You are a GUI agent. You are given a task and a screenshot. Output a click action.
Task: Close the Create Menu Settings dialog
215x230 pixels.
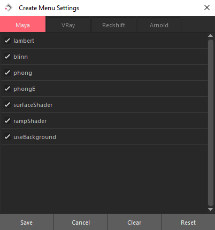tap(207, 7)
